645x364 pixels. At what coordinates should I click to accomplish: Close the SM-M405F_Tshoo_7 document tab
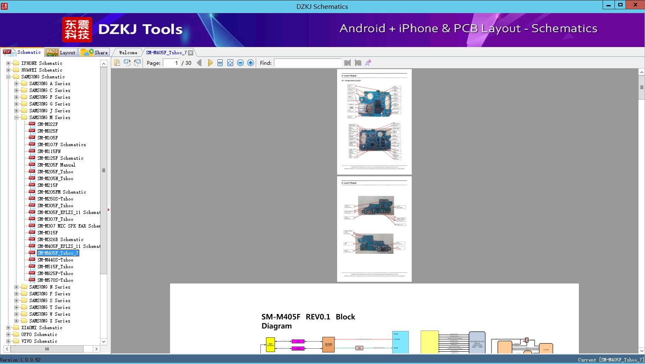tap(191, 53)
